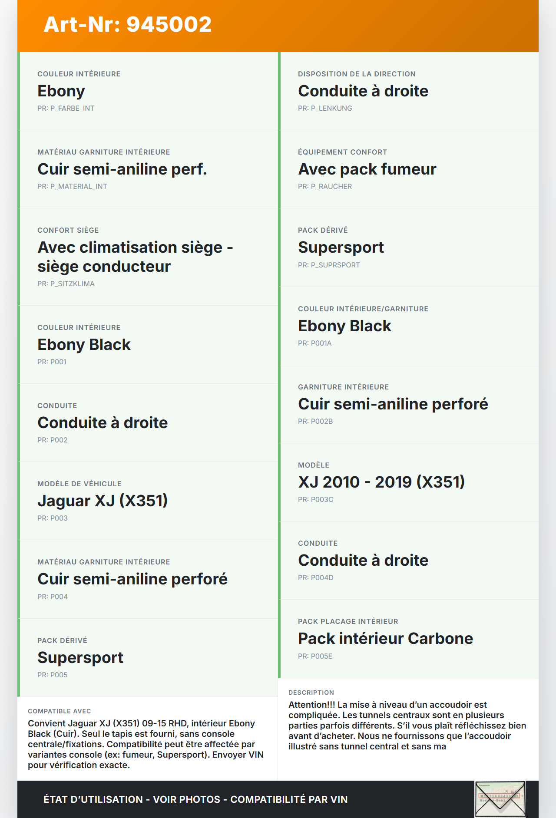Click the Ebony Black card labeled PR: P001

(148, 344)
